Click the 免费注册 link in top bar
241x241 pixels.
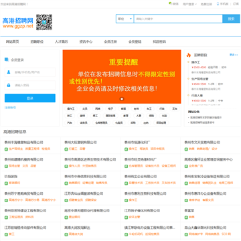206,4
